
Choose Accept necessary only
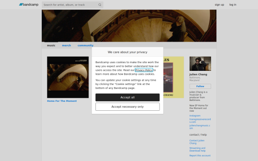coord(128,107)
